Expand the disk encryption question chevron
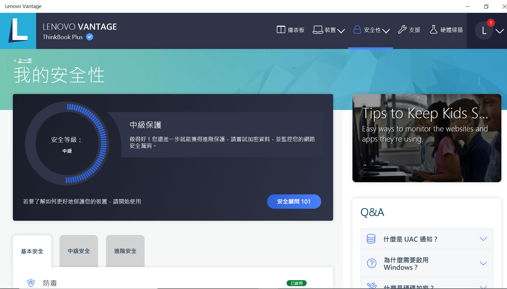507x289 pixels. pyautogui.click(x=483, y=287)
